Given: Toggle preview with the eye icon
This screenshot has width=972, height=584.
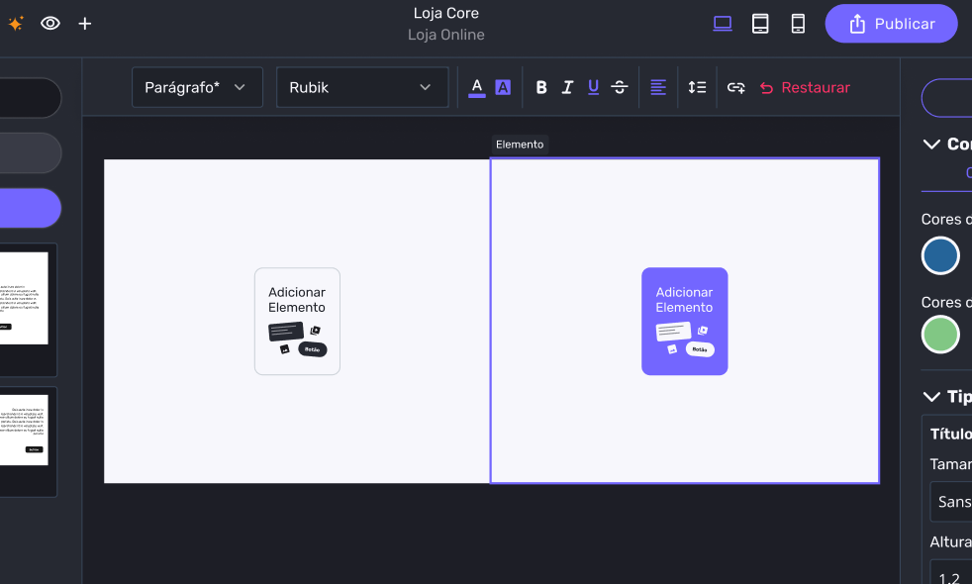Looking at the screenshot, I should [x=50, y=24].
